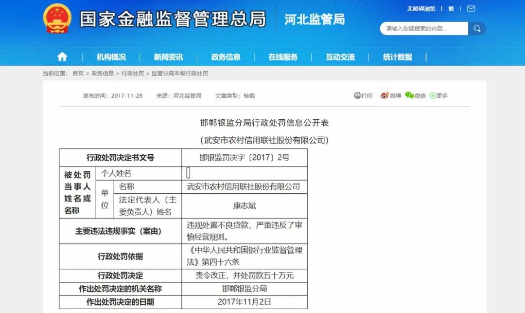Click 首页 in the breadcrumb
This screenshot has height=313, width=525.
(78, 74)
